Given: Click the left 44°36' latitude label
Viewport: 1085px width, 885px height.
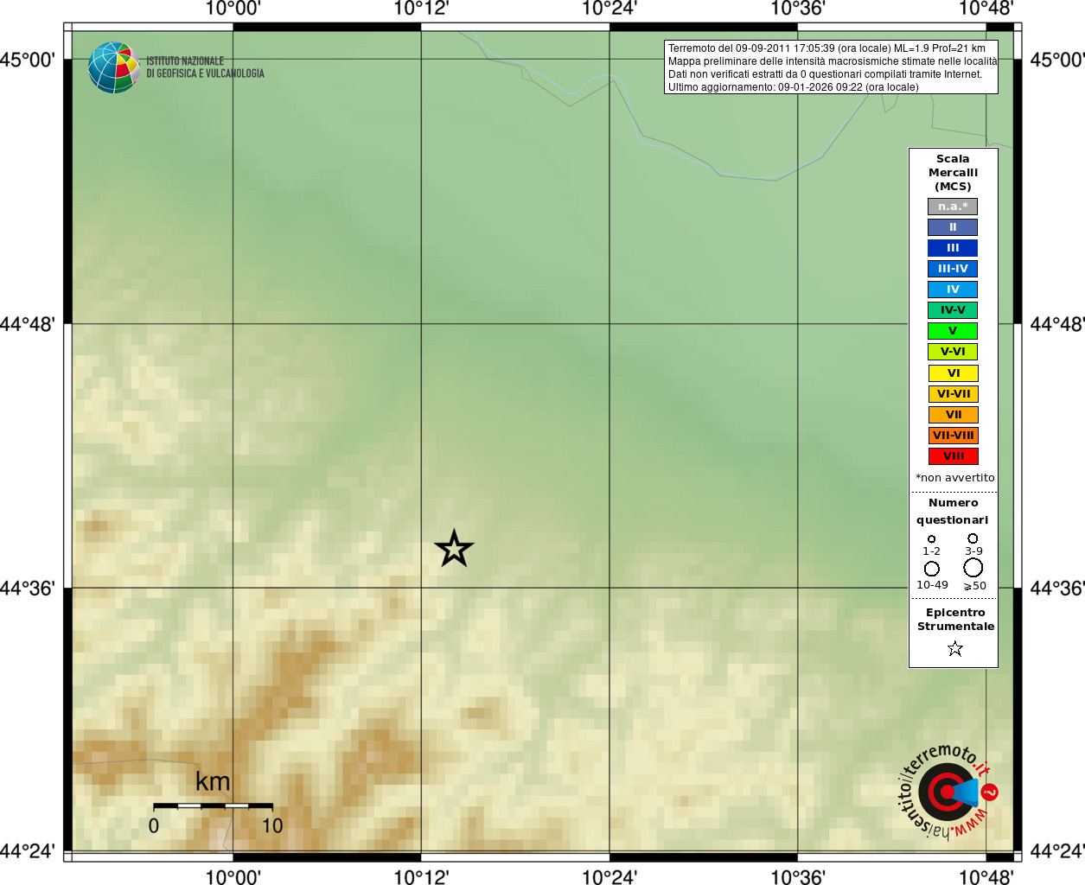Looking at the screenshot, I should click(28, 589).
